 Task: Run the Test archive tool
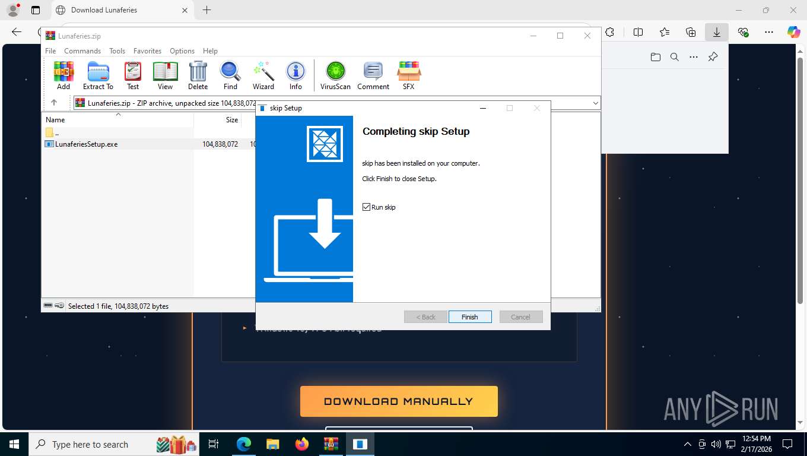pos(133,75)
